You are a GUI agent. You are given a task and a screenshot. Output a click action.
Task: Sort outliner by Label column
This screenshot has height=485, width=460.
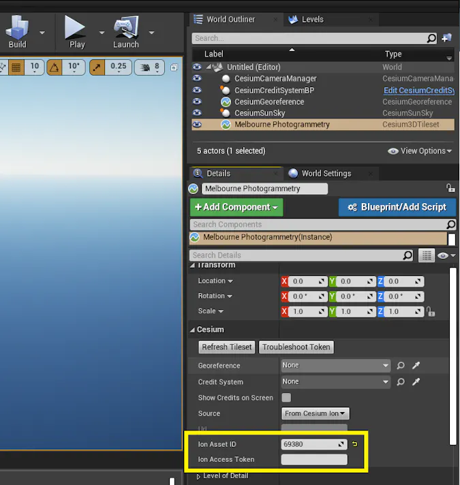[213, 54]
